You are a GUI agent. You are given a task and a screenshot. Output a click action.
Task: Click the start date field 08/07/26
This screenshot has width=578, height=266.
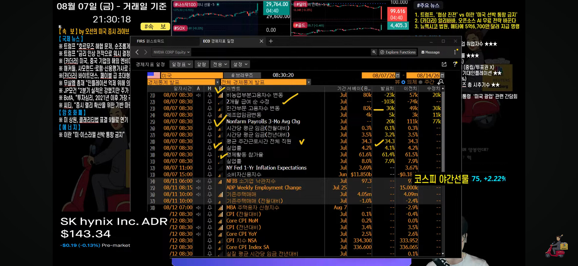click(x=378, y=75)
